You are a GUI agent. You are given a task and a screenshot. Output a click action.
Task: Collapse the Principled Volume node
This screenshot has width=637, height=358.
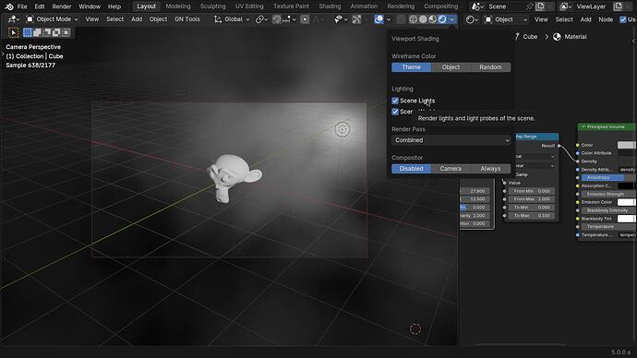pos(583,127)
